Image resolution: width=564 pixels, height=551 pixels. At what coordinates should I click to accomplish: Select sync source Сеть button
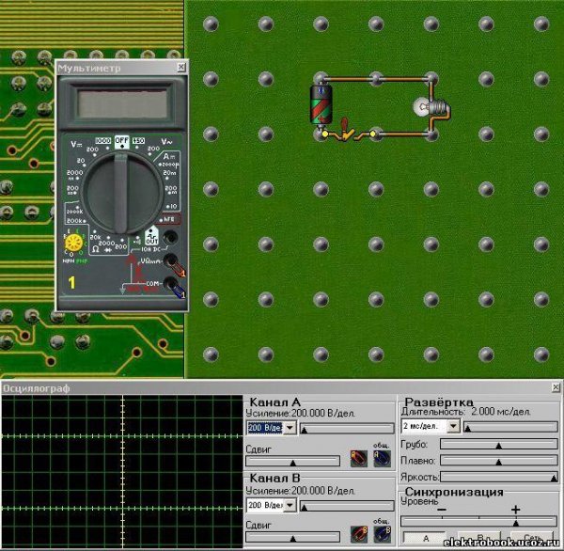click(x=533, y=538)
